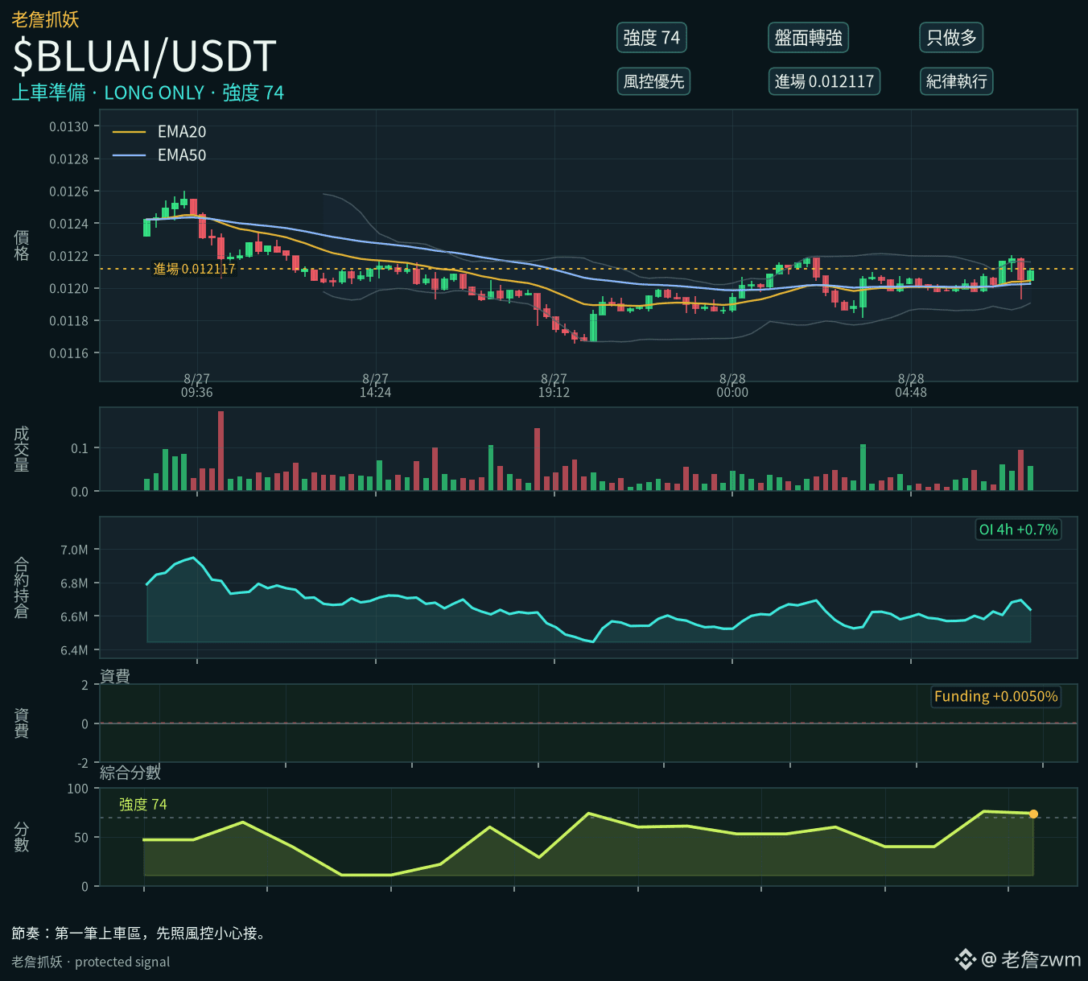Click the 進場 0.012117 header badge

pyautogui.click(x=824, y=81)
